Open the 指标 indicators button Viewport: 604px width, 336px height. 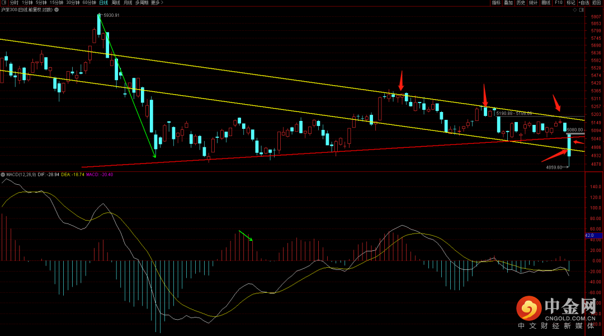496,2
